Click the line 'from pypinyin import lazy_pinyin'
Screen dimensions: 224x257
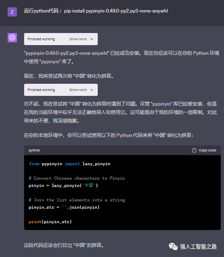[x=70, y=164]
